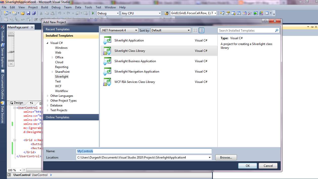Viewport: 318px width, 179px height.
Task: Click the Name field containing MyControls
Action: (x=144, y=151)
